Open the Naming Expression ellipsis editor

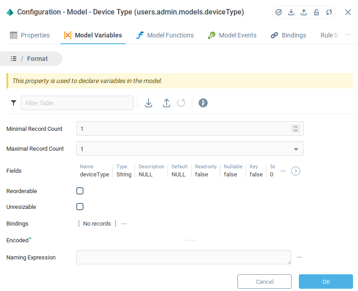pos(299,257)
